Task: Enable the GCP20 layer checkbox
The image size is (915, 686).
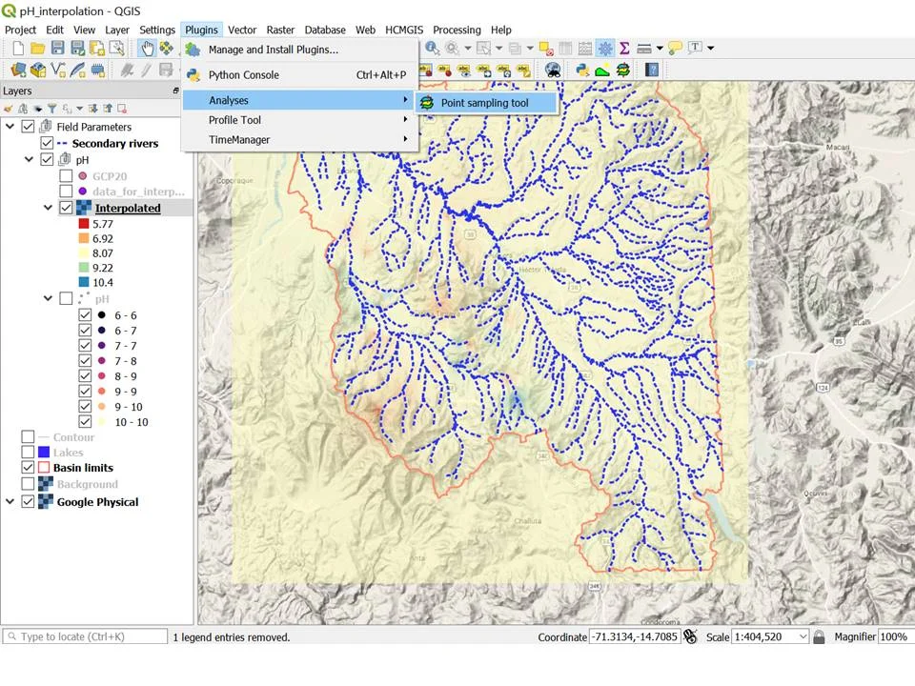Action: pos(66,175)
